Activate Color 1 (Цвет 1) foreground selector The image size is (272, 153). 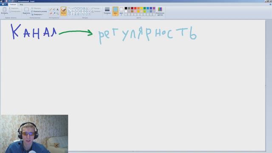pyautogui.click(x=115, y=11)
